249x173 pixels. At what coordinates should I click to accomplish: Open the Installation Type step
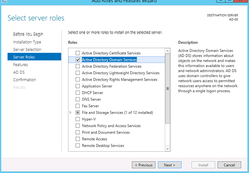(x=27, y=42)
